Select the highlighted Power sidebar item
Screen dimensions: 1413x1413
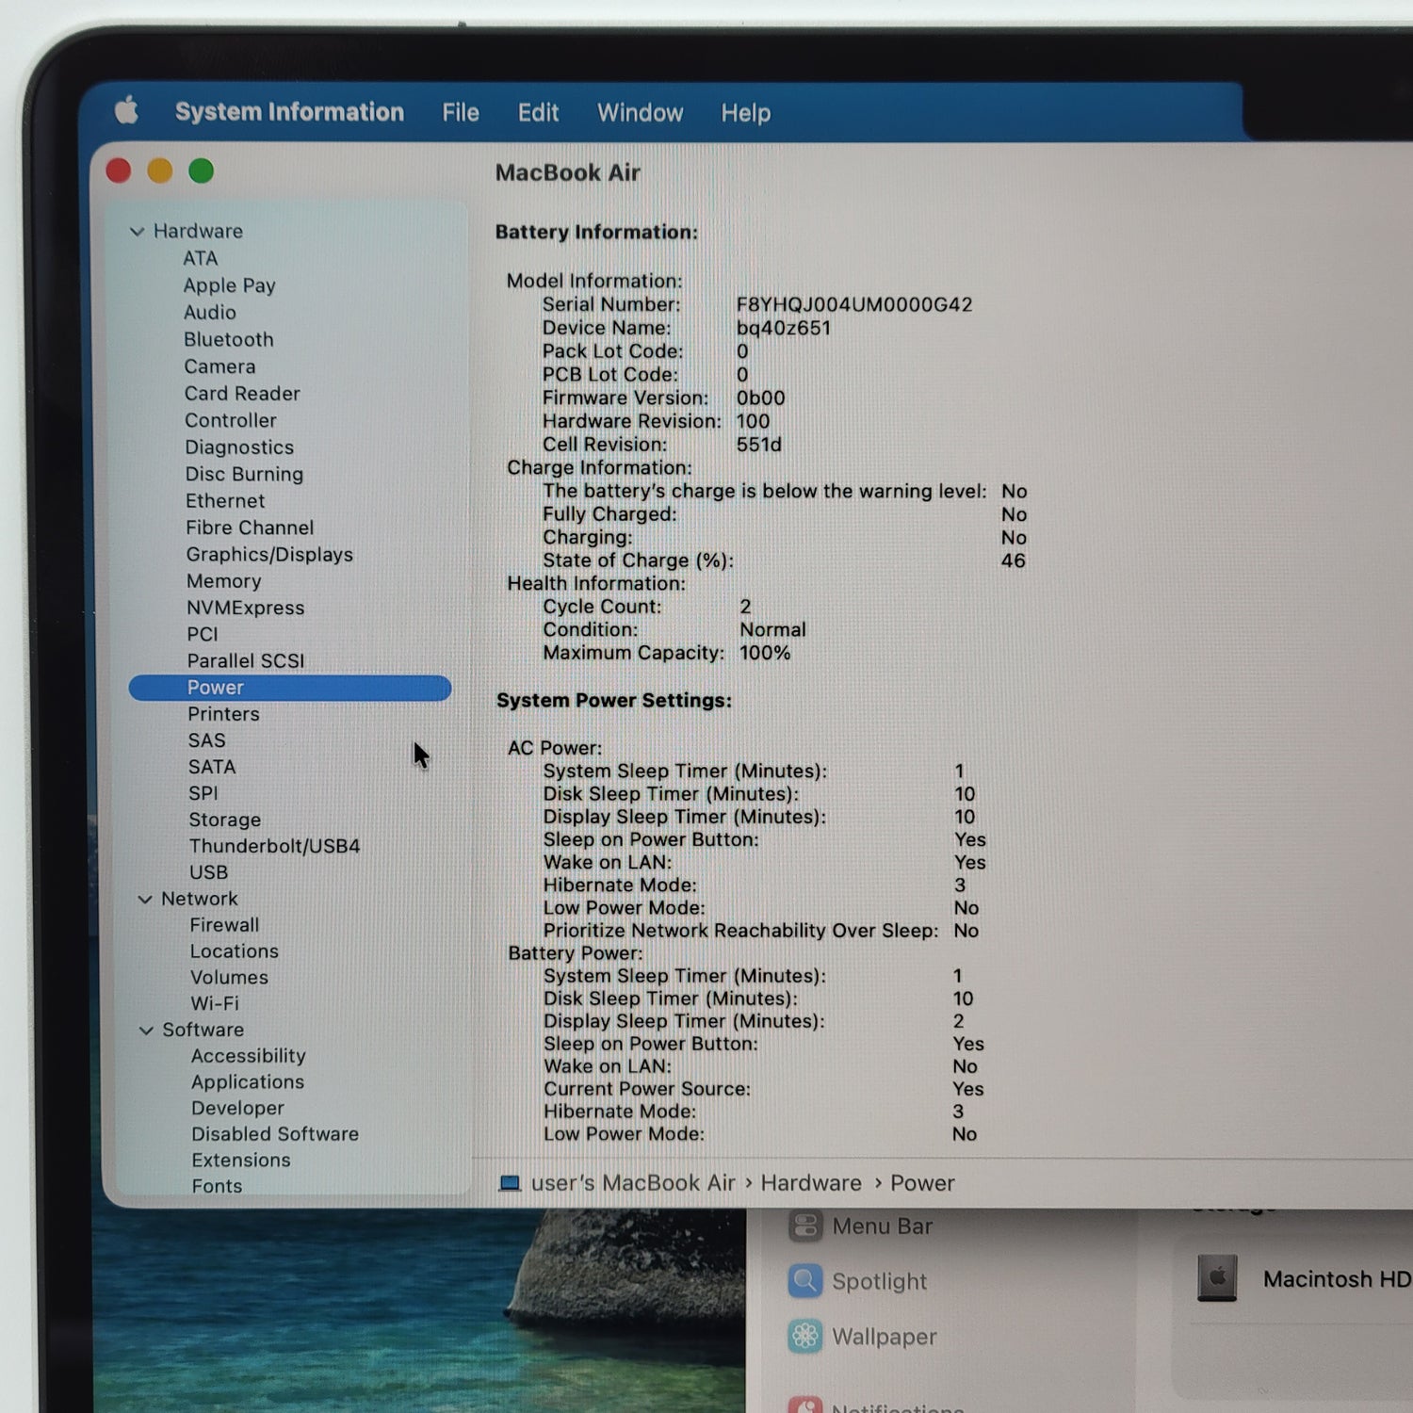tap(290, 688)
